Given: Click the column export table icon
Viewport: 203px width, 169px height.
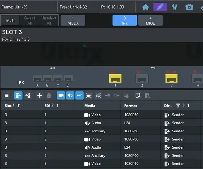Looking at the screenshot, I should pyautogui.click(x=138, y=96).
